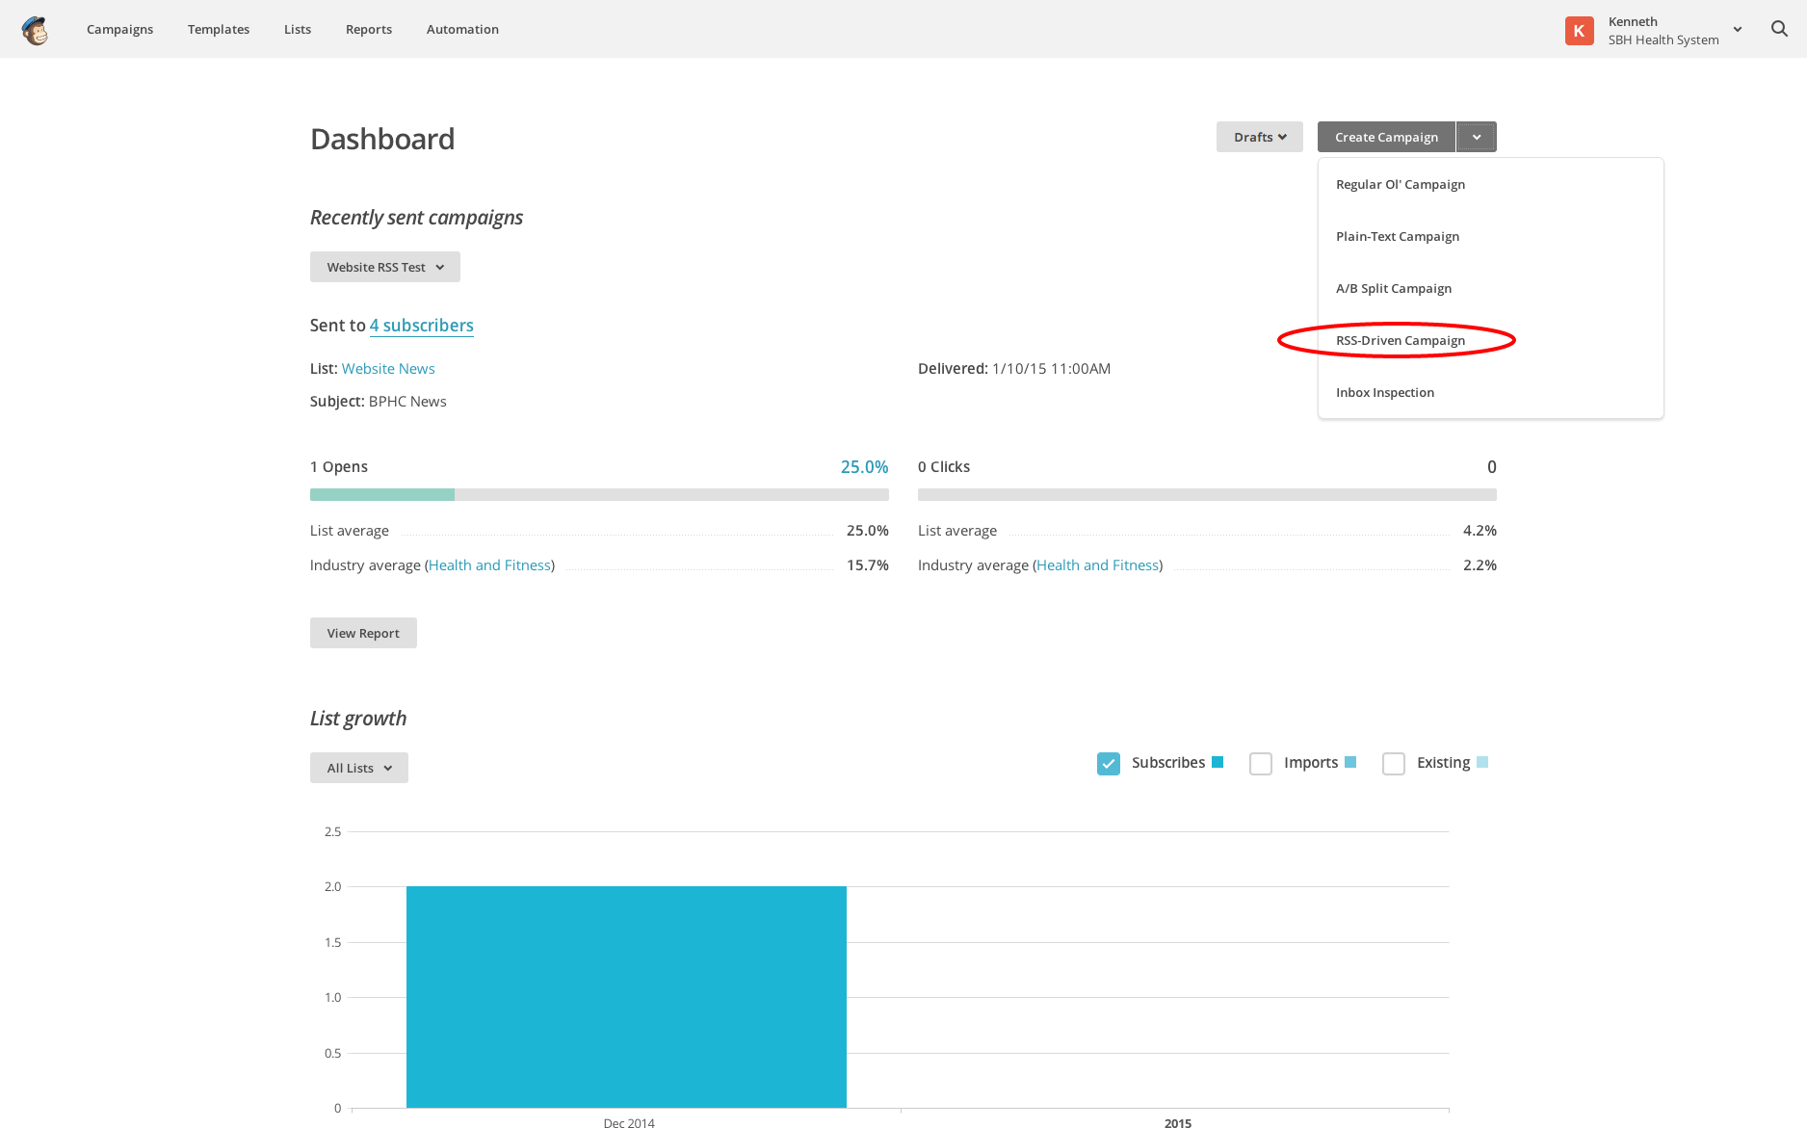Select RSS-Driven Campaign from menu
This screenshot has height=1128, width=1807.
[1400, 340]
